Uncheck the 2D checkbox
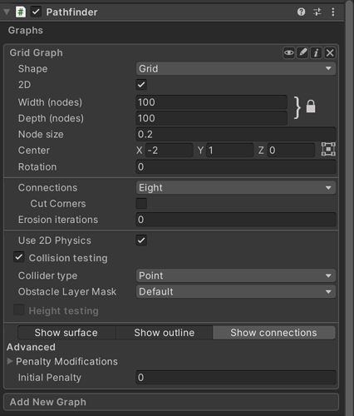This screenshot has width=354, height=416. click(141, 85)
